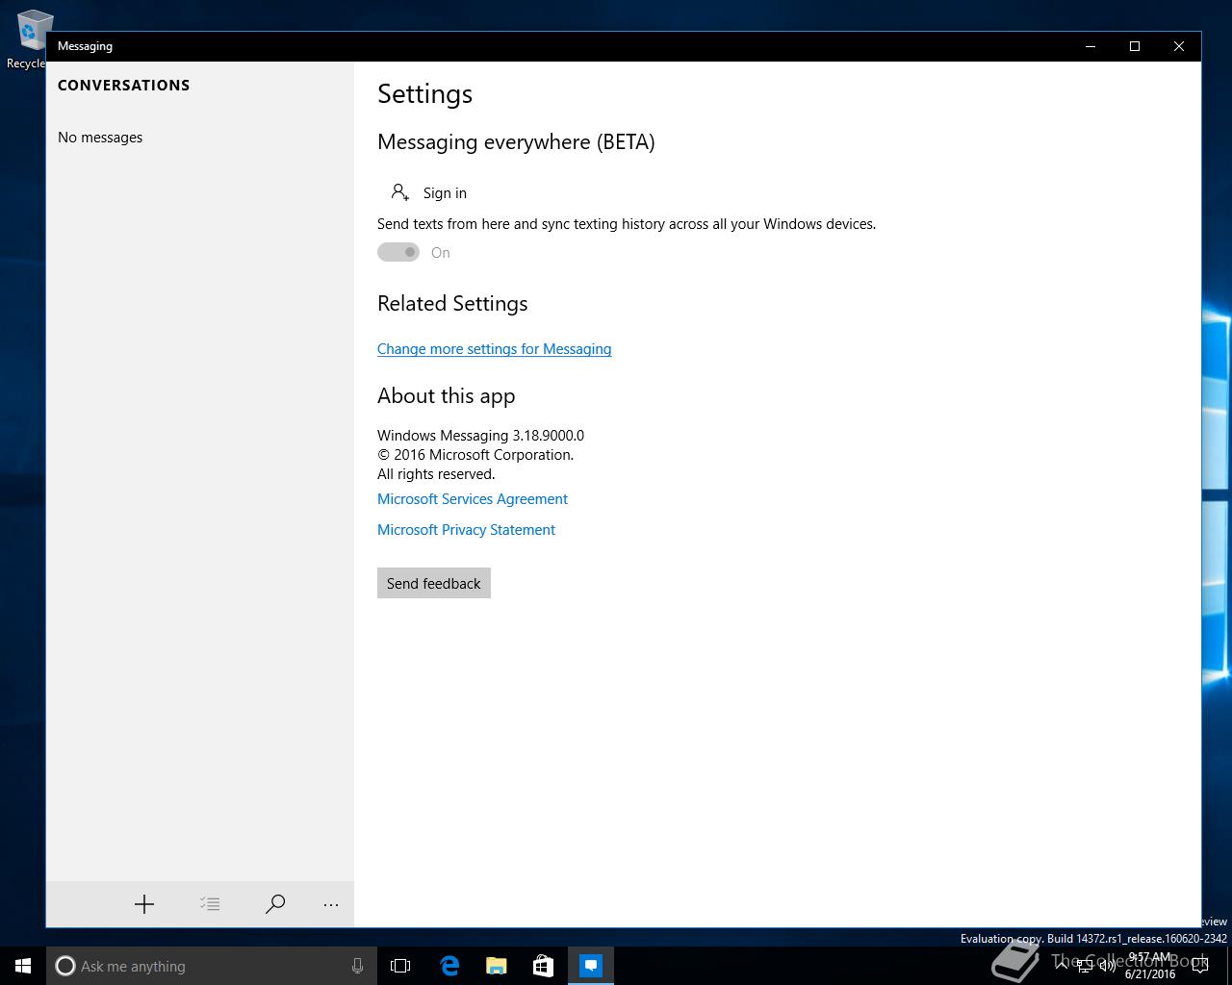Open File Explorer from the taskbar
The width and height of the screenshot is (1232, 985).
[497, 966]
